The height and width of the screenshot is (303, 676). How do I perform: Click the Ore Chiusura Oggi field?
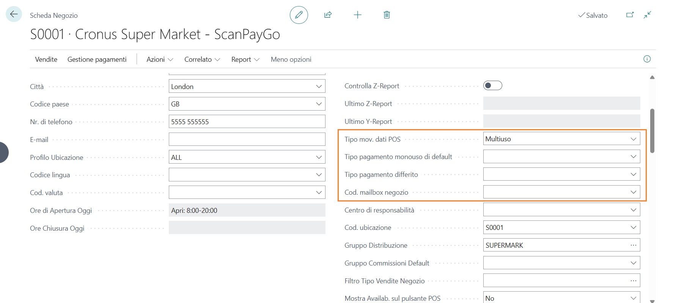click(247, 228)
